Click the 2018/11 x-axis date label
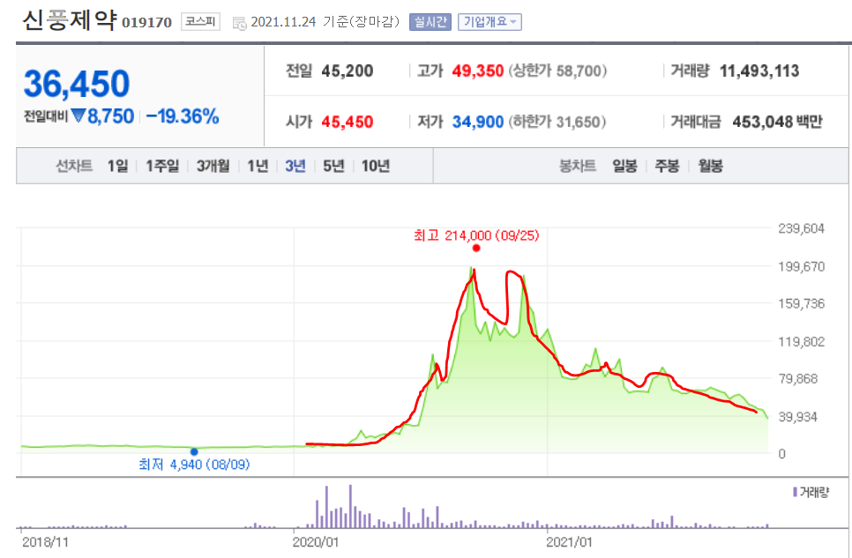This screenshot has height=558, width=852. coord(45,542)
